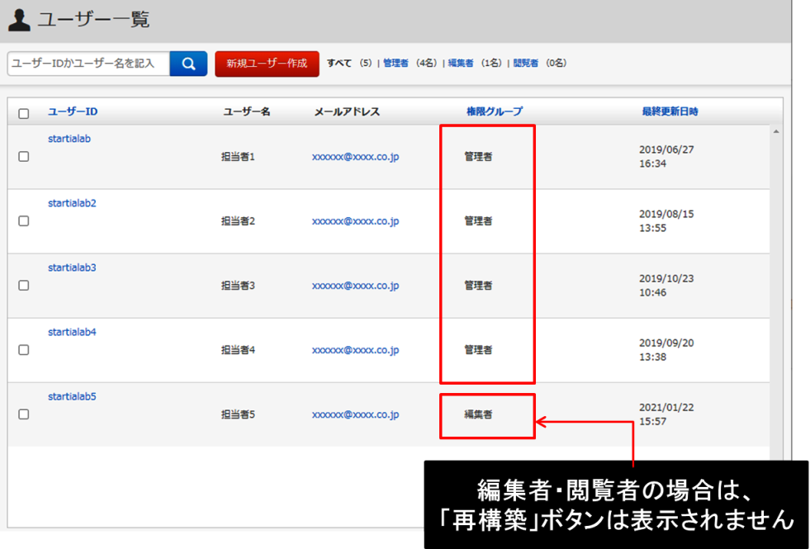
Task: Check the box for startialab2 row
Action: [x=24, y=221]
